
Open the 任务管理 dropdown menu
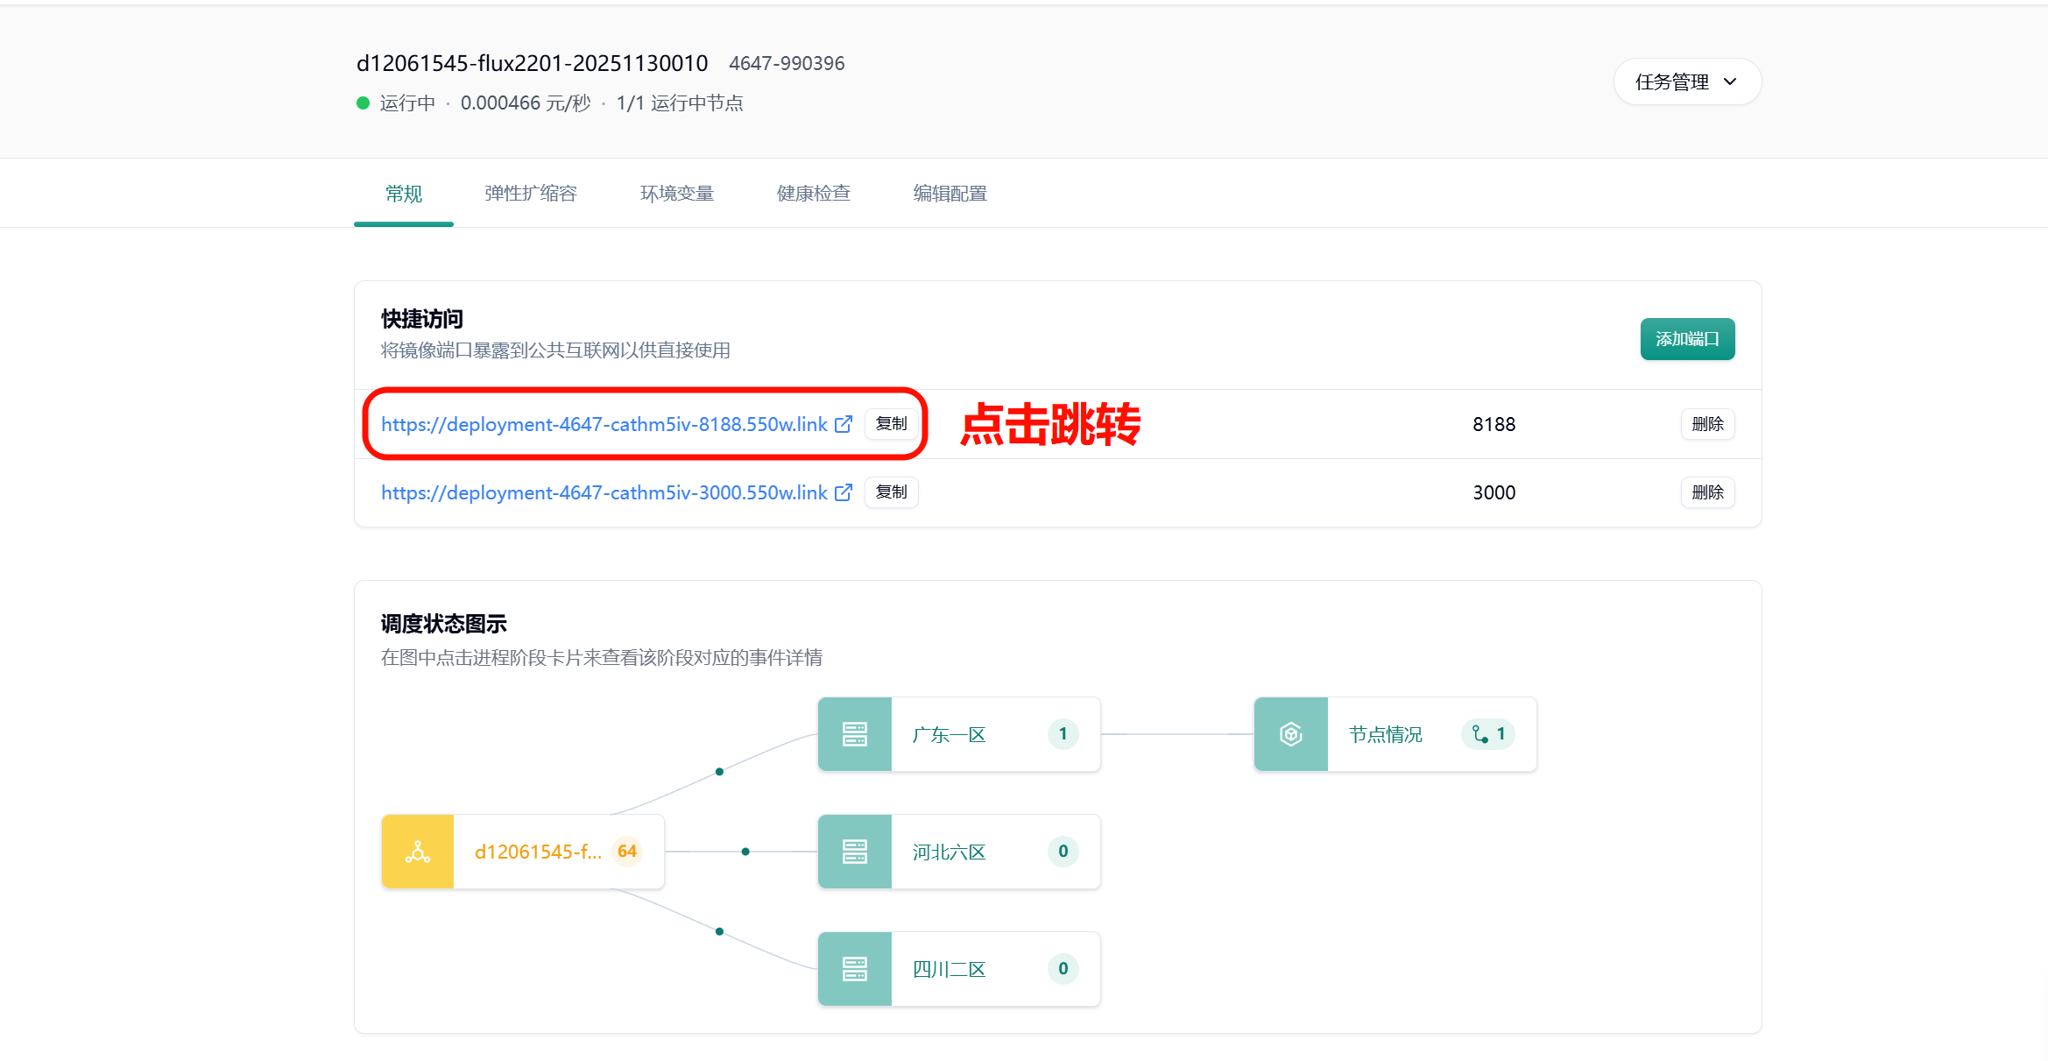tap(1686, 81)
